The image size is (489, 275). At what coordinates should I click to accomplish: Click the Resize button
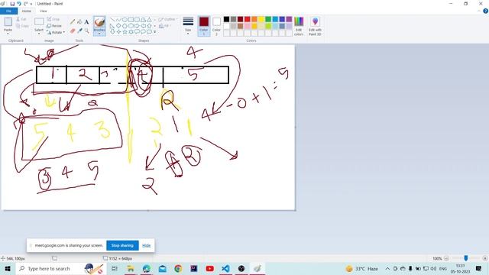(x=54, y=26)
